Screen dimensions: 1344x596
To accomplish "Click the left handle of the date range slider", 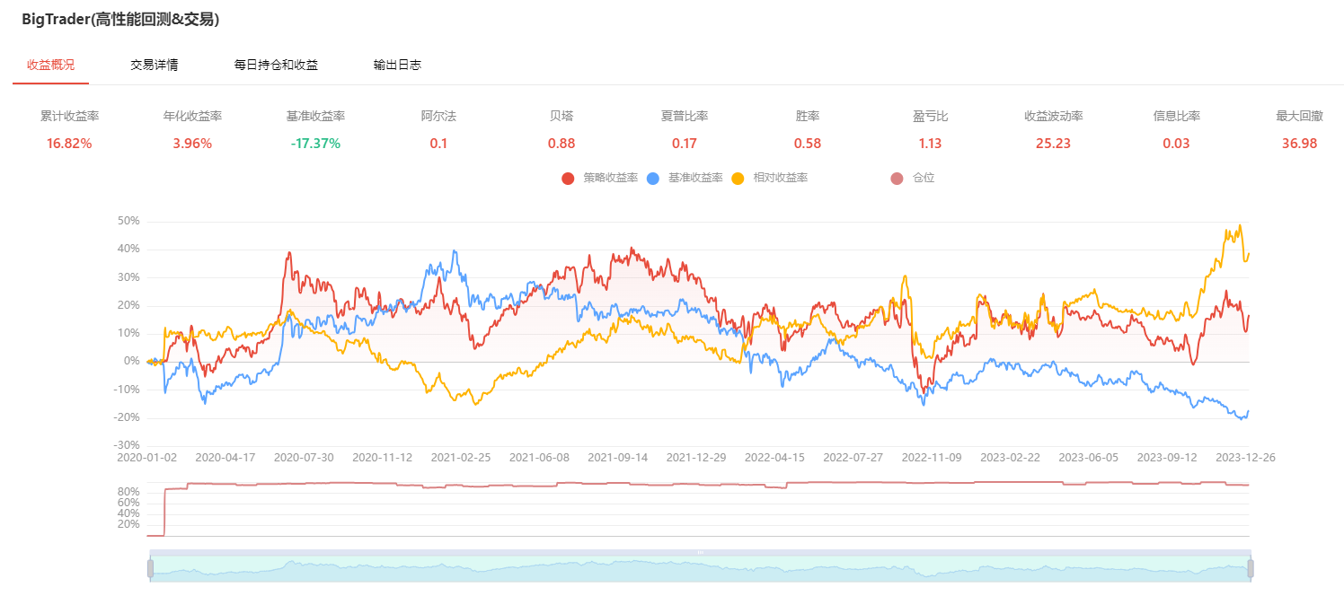I will pos(150,568).
